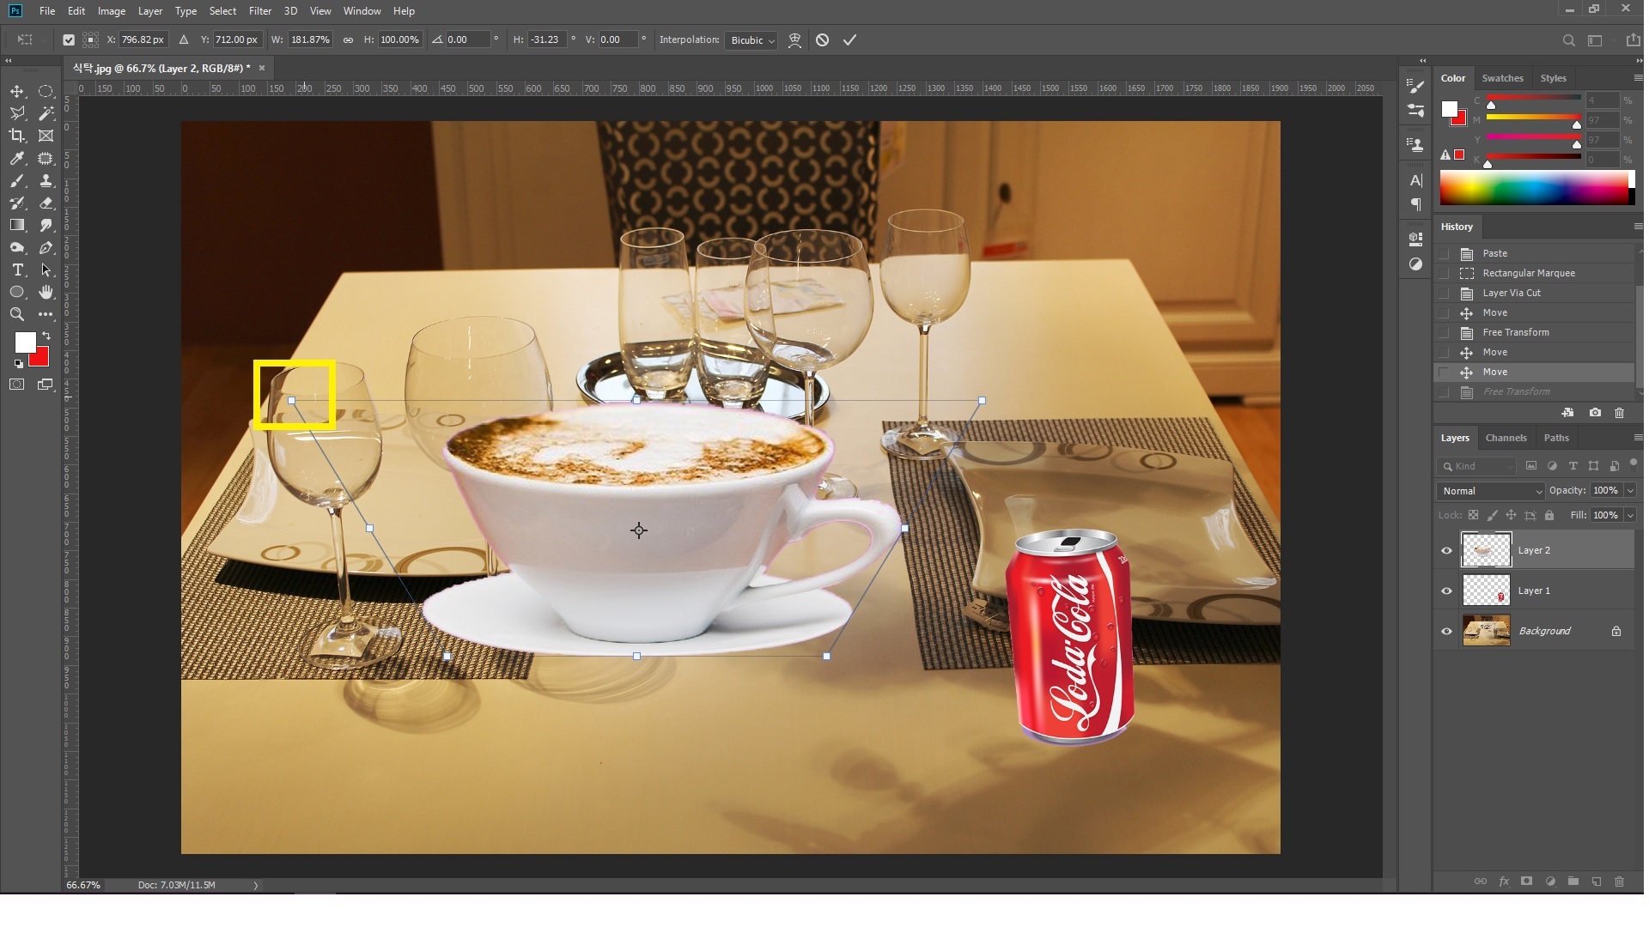Switch to the Channels tab
1649x927 pixels.
click(x=1506, y=438)
